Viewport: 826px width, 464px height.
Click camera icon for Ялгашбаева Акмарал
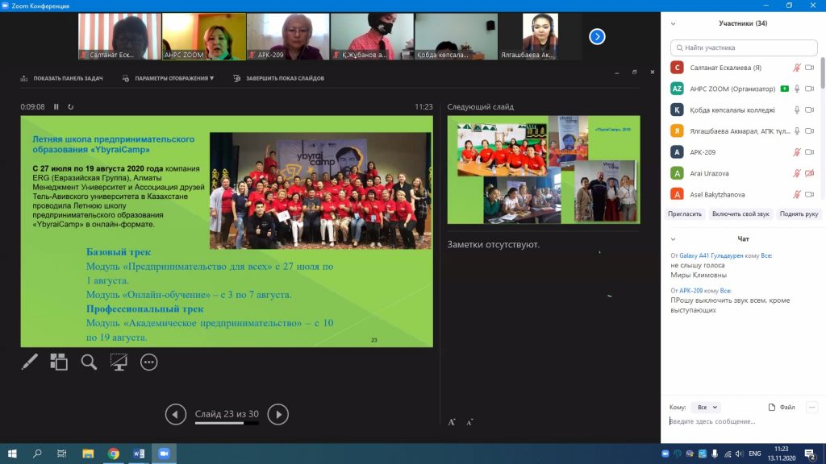[810, 131]
